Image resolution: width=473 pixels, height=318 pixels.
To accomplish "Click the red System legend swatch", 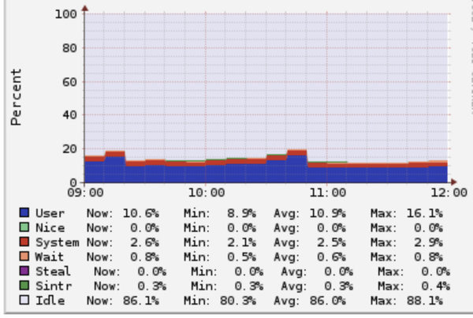I will point(24,241).
